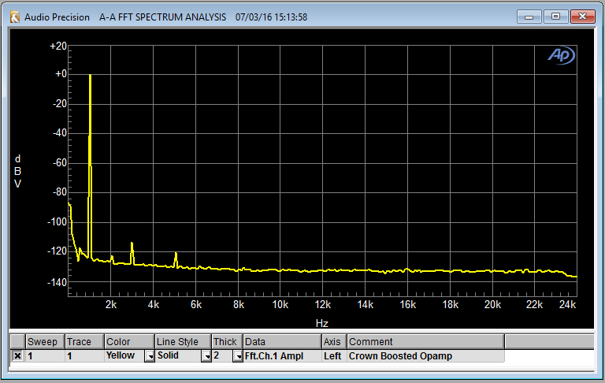Click the 10k tick label on X axis

(280, 305)
